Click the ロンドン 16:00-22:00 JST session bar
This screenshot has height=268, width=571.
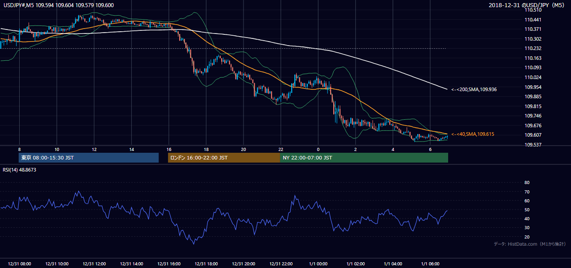click(x=224, y=158)
